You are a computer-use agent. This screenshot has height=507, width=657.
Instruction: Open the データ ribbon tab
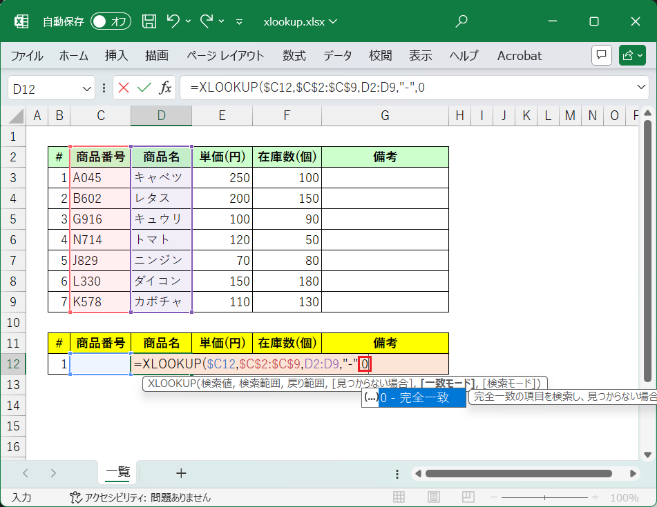337,56
